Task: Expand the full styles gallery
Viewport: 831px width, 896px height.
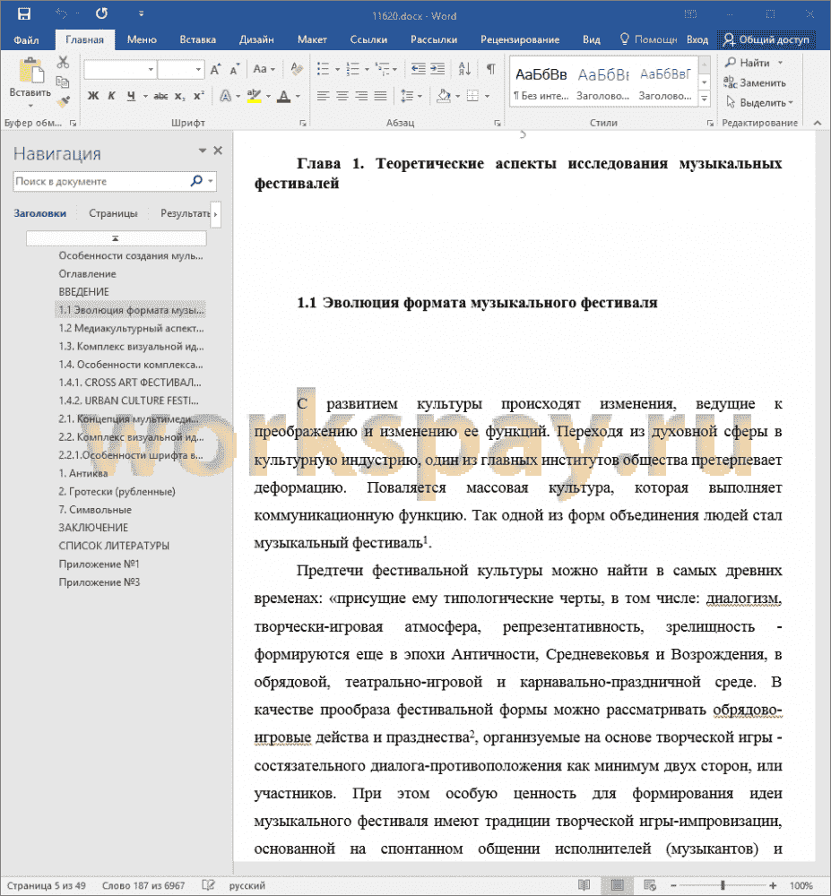Action: pos(705,99)
